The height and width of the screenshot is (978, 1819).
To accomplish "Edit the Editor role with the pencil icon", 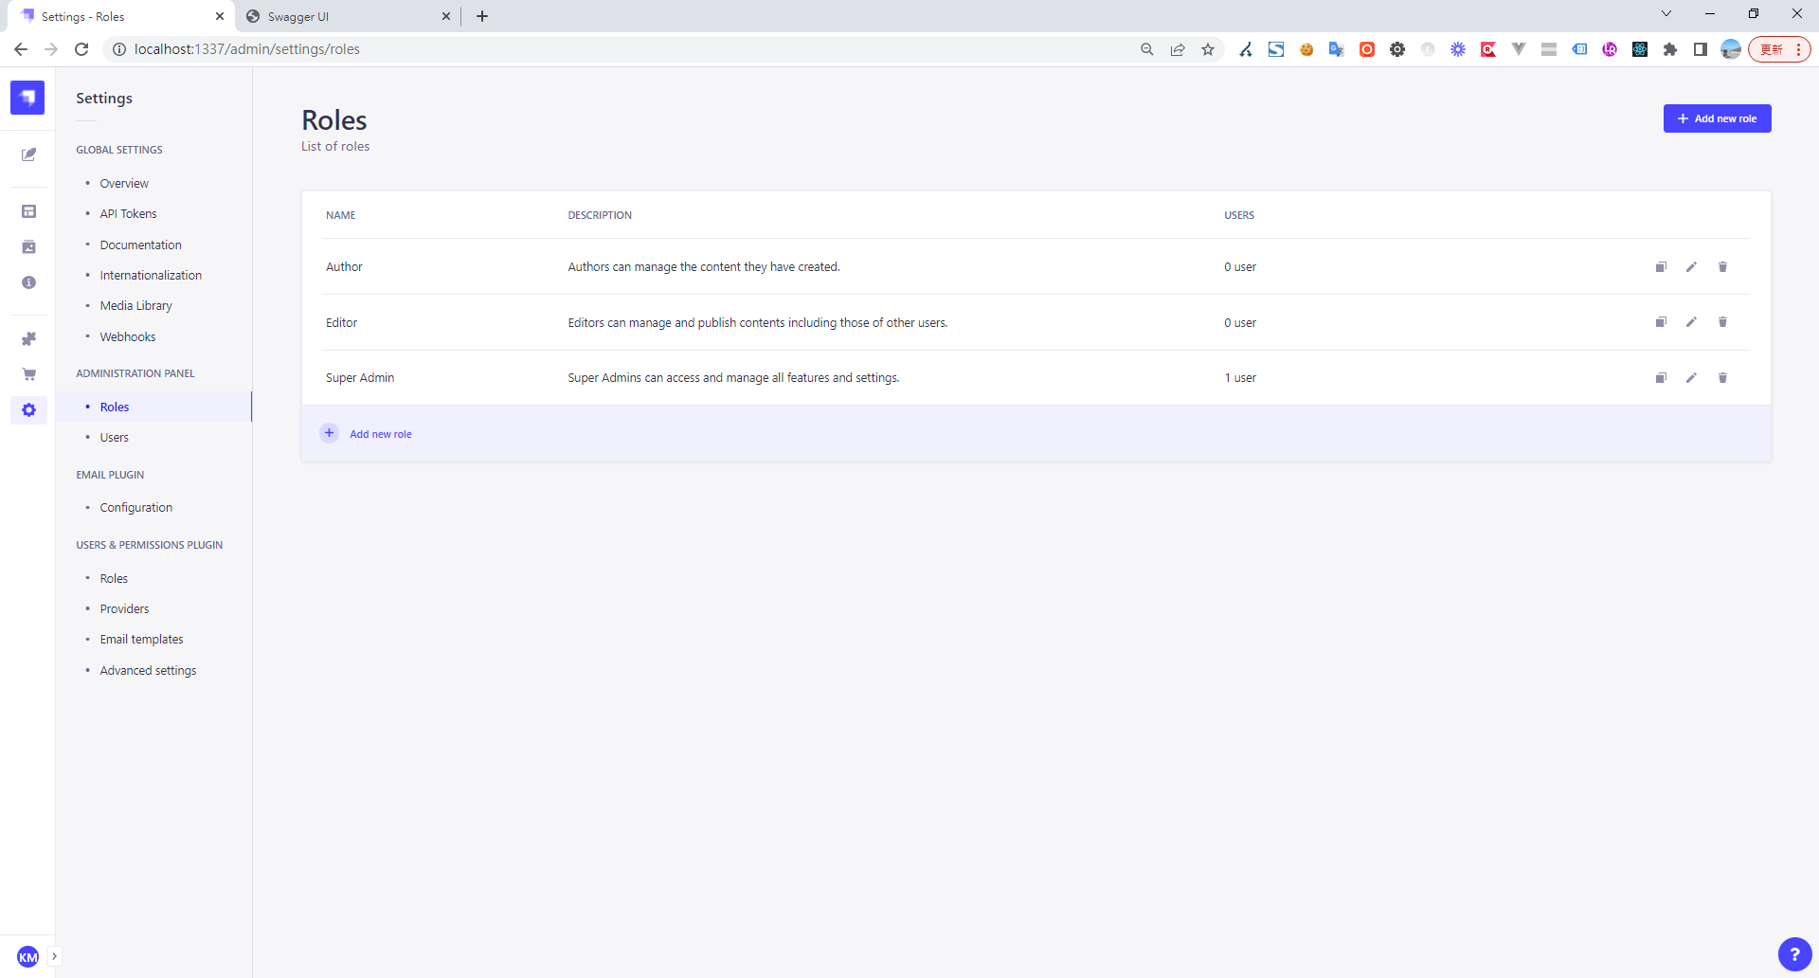I will point(1691,322).
